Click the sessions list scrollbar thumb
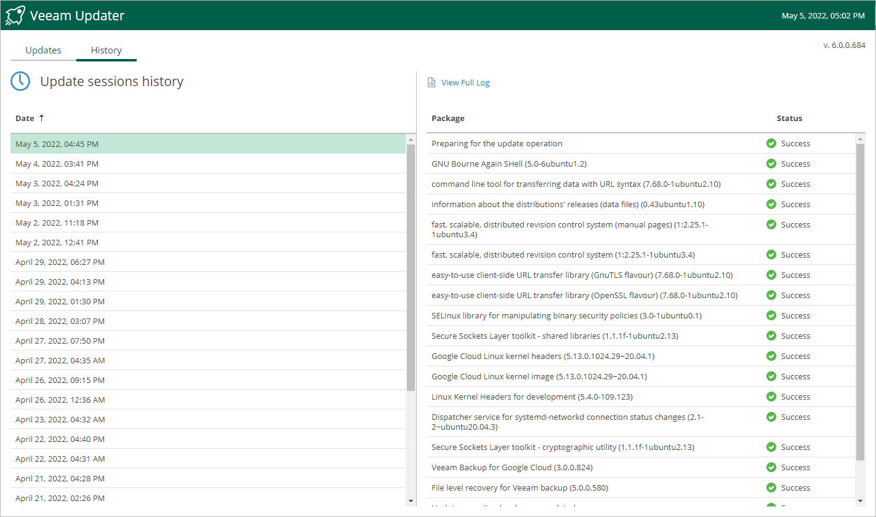The image size is (876, 517). (411, 267)
